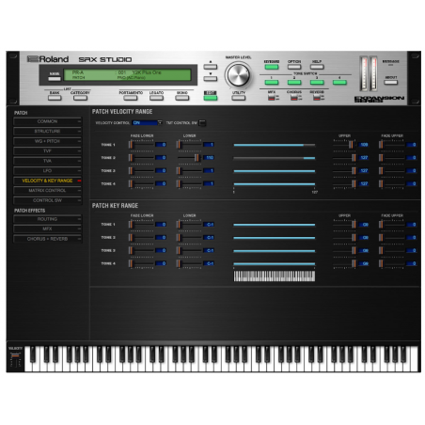Click Tone 1 key range bar
Image resolution: width=425 pixels, height=425 pixels.
[x=275, y=225]
